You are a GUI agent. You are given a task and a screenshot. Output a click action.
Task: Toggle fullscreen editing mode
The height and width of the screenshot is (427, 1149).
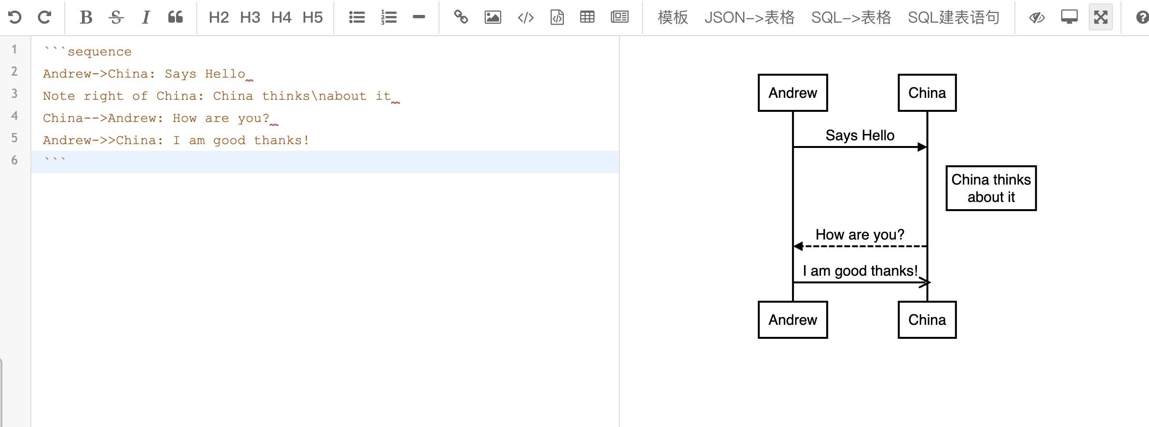coord(1101,17)
